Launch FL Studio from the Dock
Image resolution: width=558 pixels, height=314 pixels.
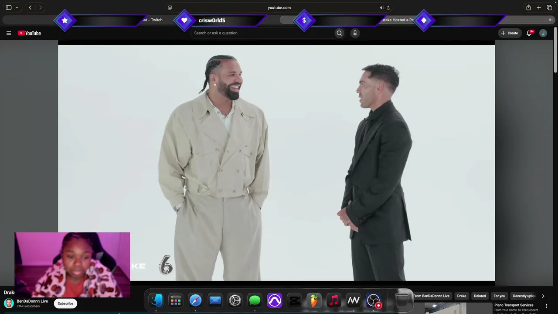point(314,300)
